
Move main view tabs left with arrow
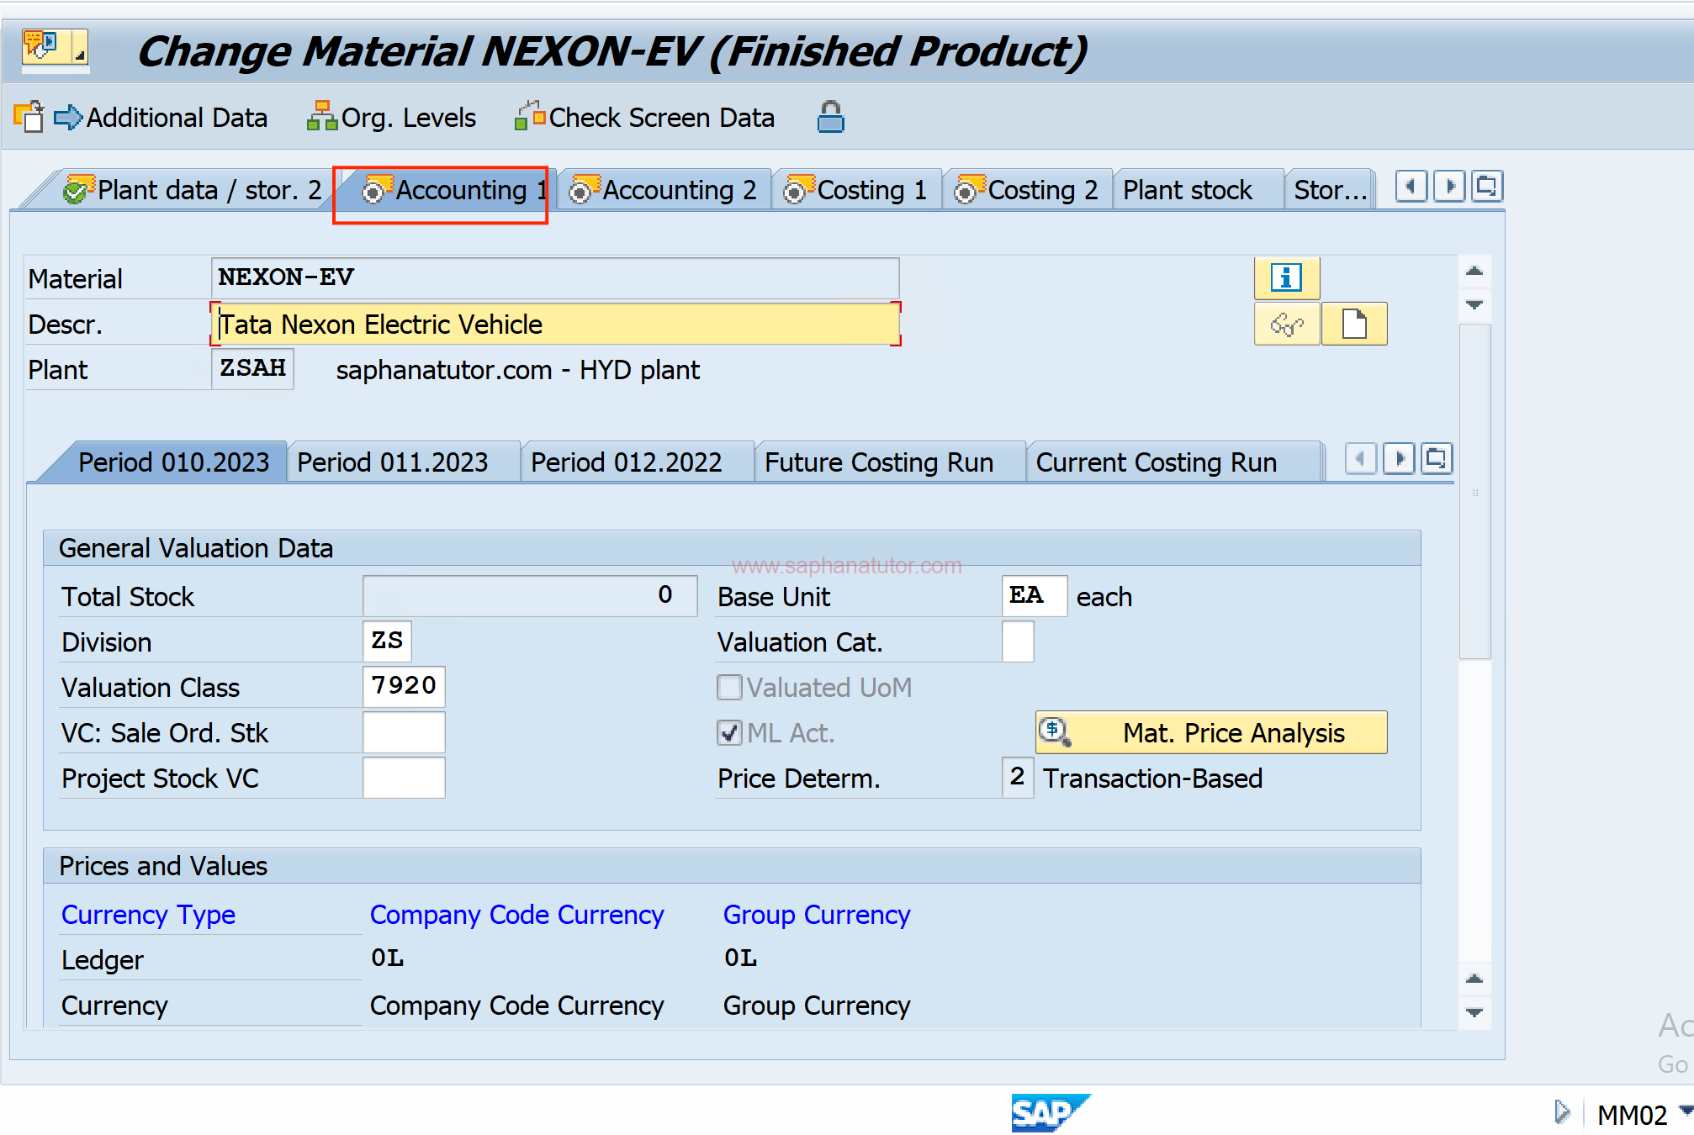[1411, 186]
